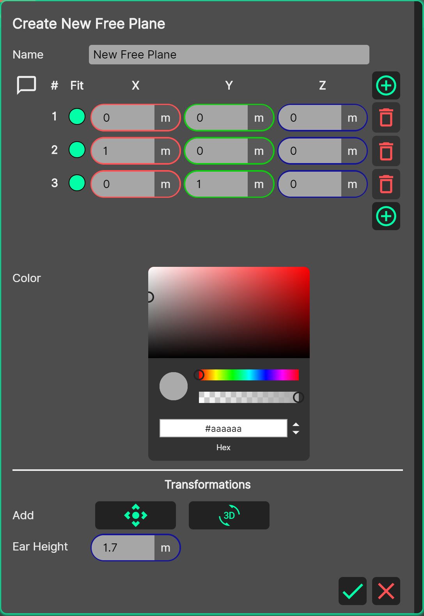Edit the X value of point 3

(x=123, y=184)
